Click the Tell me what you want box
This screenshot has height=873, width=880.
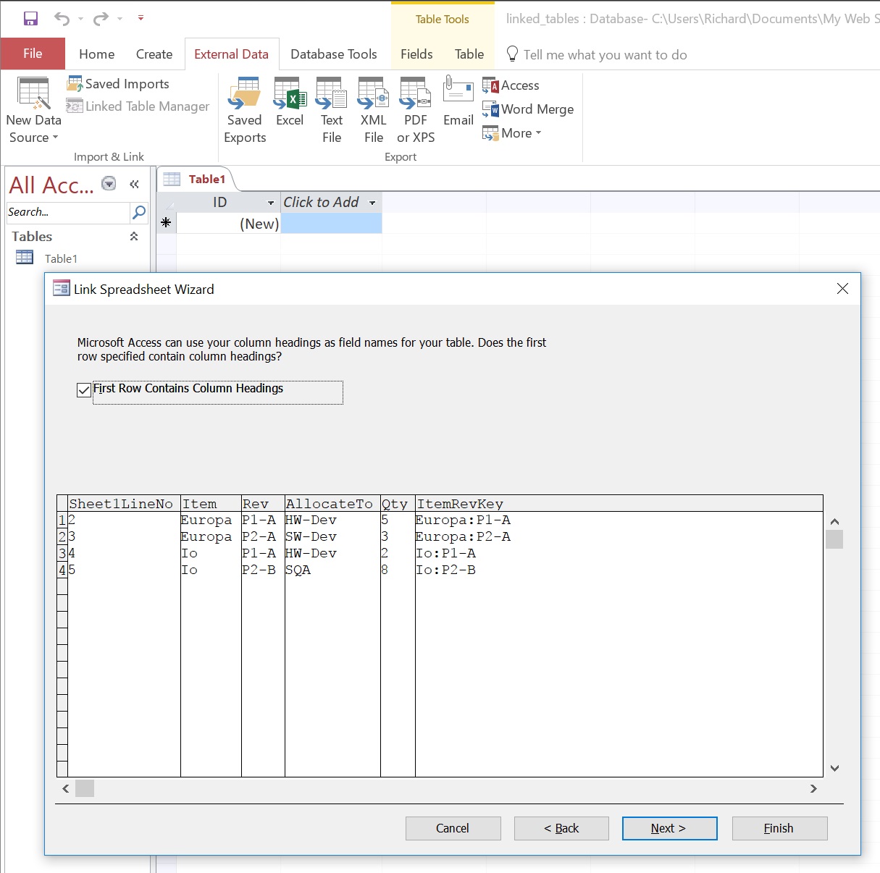pos(605,55)
